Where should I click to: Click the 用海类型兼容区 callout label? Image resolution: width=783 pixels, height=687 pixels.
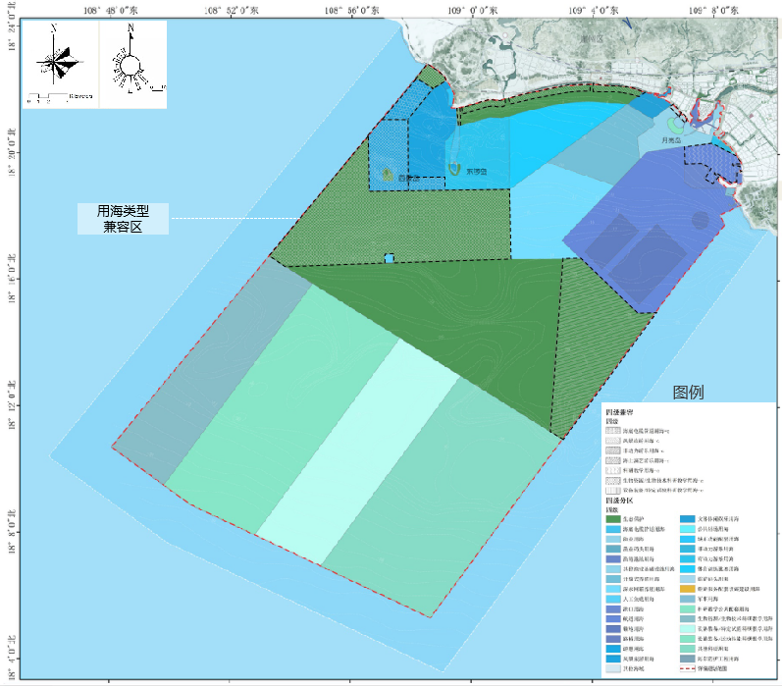124,219
